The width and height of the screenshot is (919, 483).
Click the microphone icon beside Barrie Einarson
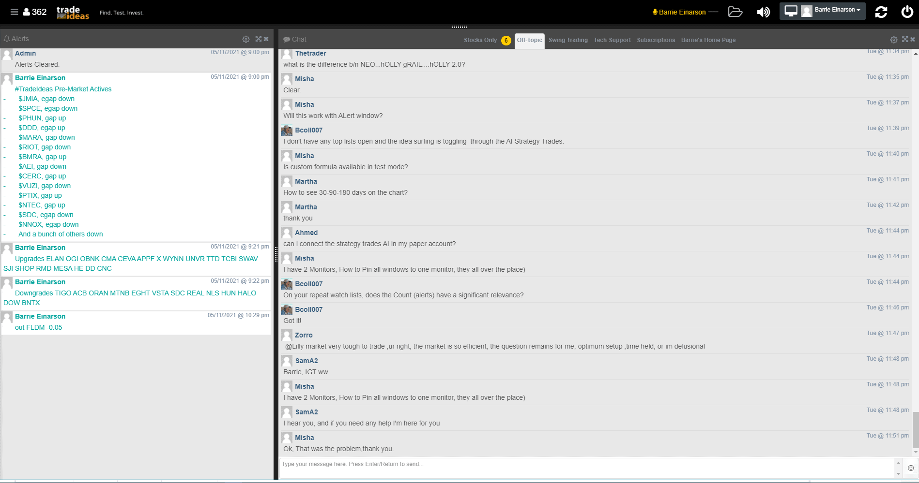[x=654, y=12]
